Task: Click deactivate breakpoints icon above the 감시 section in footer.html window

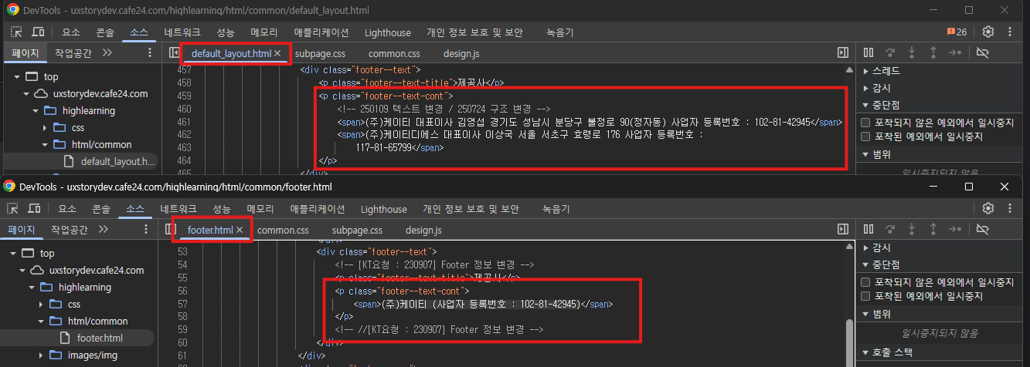Action: tap(982, 230)
